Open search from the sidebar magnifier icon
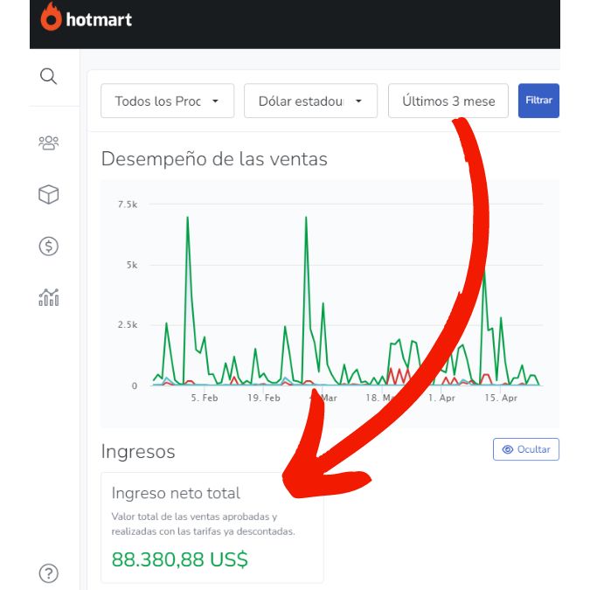 [49, 76]
